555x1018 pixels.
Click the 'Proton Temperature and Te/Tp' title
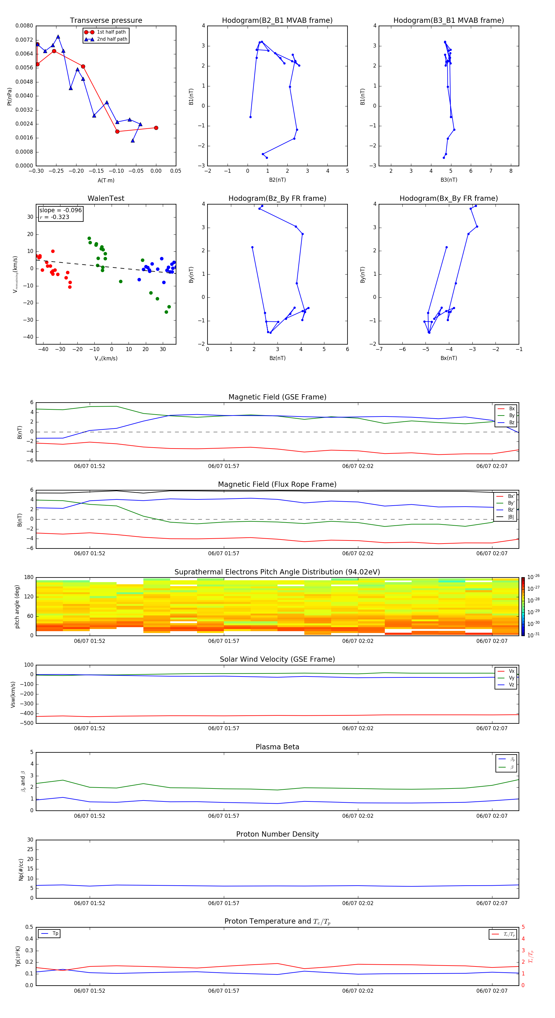(x=277, y=921)
